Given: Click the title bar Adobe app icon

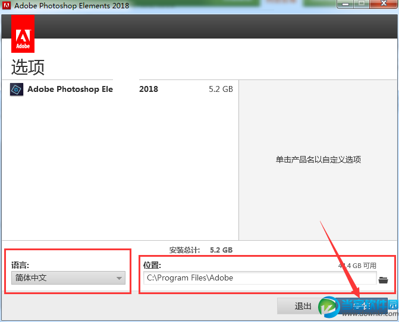Looking at the screenshot, I should [7, 5].
